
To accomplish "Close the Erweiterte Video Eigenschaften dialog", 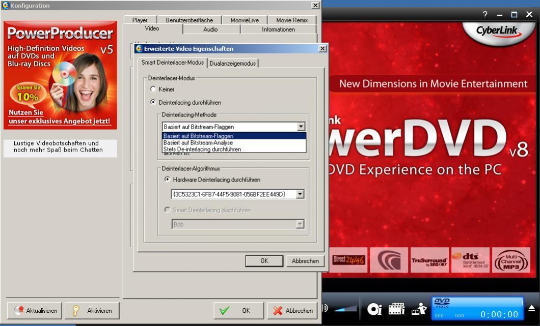I will pos(322,48).
